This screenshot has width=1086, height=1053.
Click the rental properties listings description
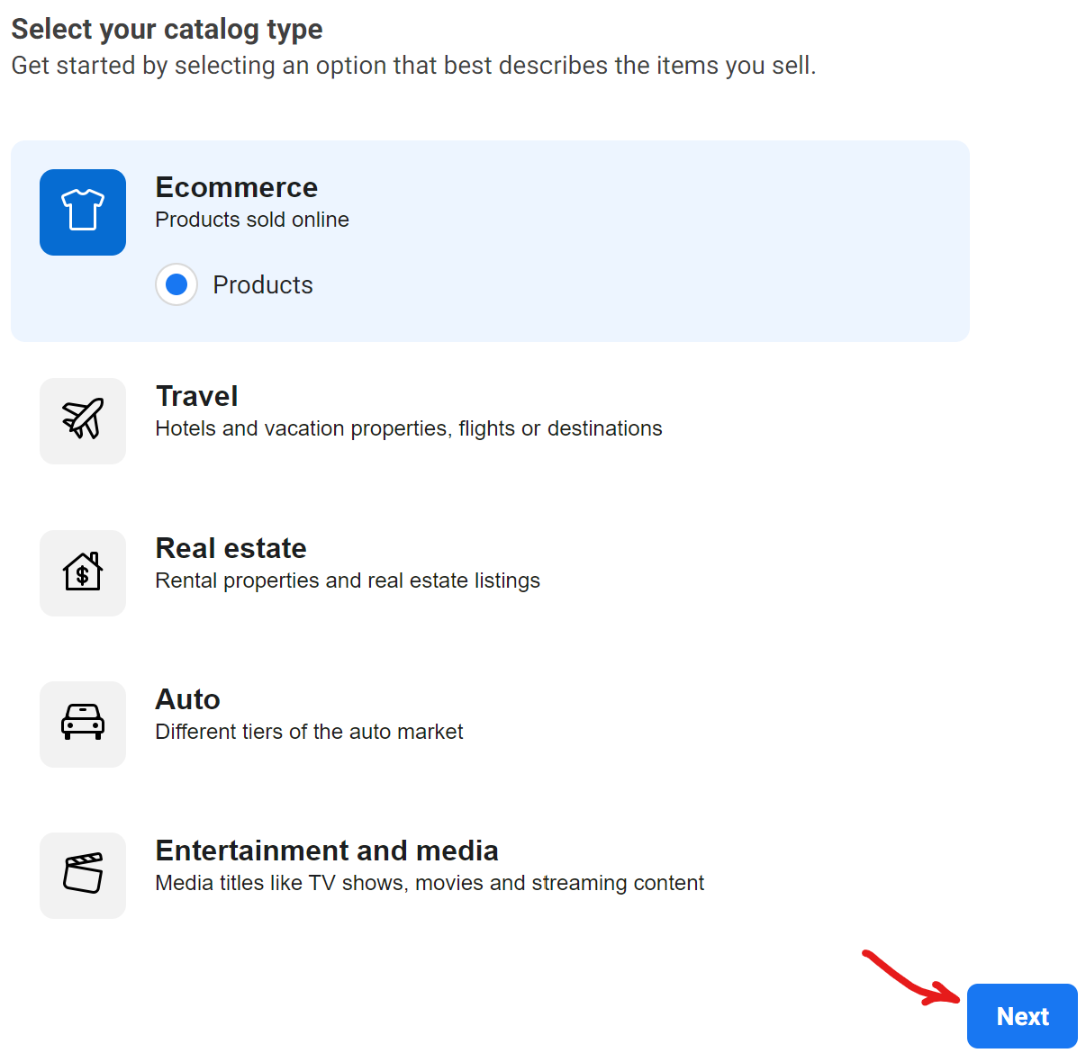348,580
